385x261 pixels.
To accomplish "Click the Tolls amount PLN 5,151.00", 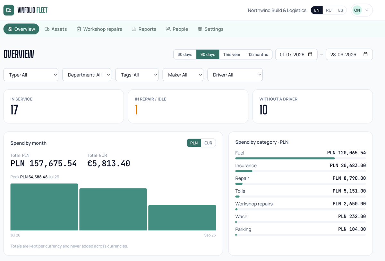I will (x=349, y=191).
